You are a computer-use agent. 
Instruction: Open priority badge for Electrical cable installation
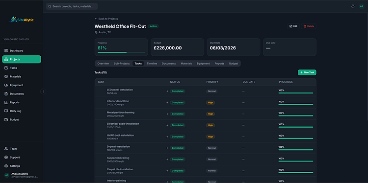pos(210,125)
